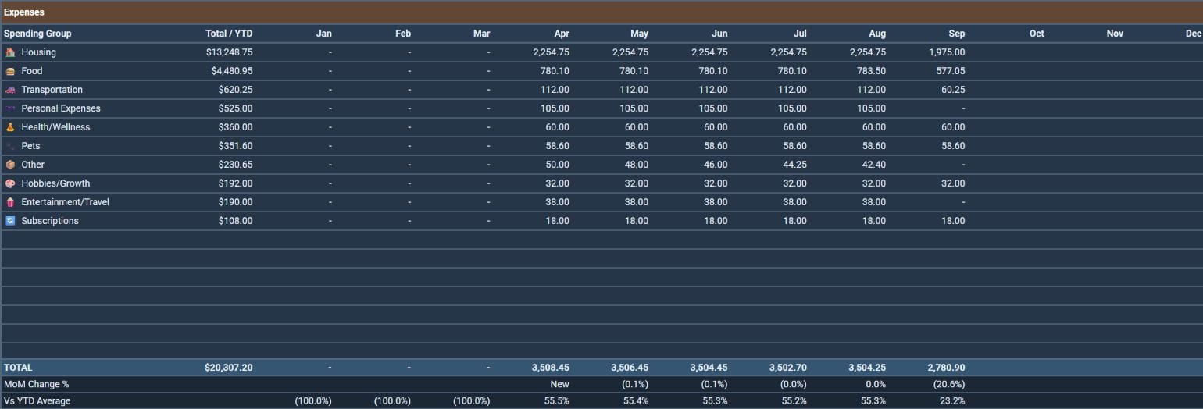Viewport: 1203px width, 409px height.
Task: Select Other Jul value 44.25
Action: (x=795, y=165)
